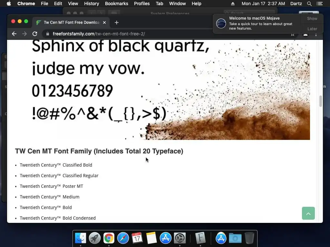Open Notes from the dock

tap(151, 238)
